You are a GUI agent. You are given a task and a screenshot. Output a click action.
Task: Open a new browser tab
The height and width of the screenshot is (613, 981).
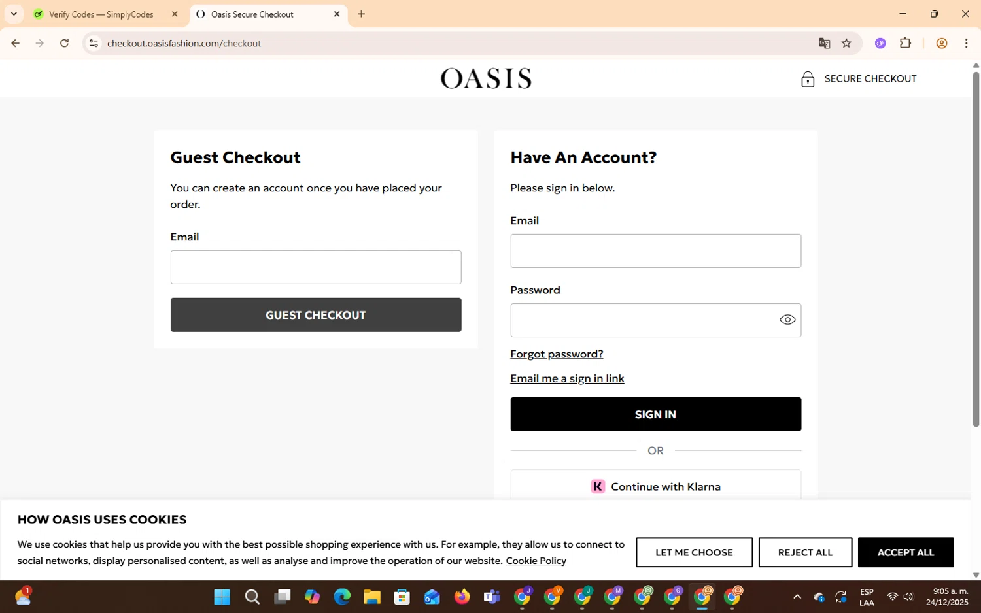coord(361,14)
